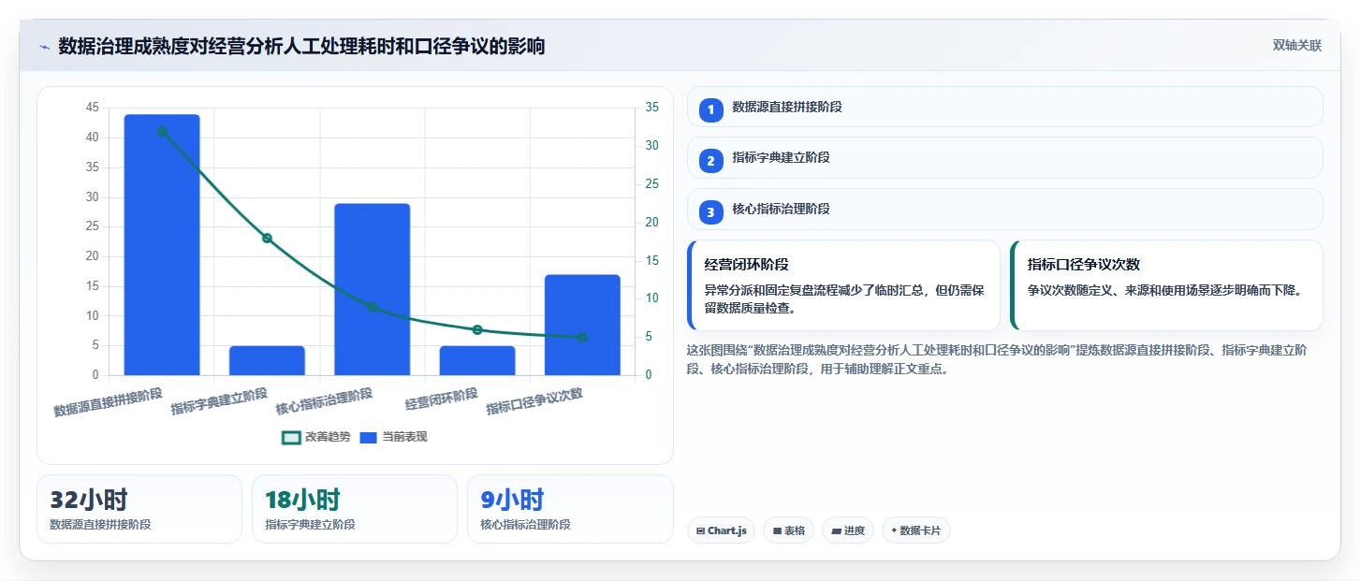Select the 指标口径争议次数 card

1166,285
